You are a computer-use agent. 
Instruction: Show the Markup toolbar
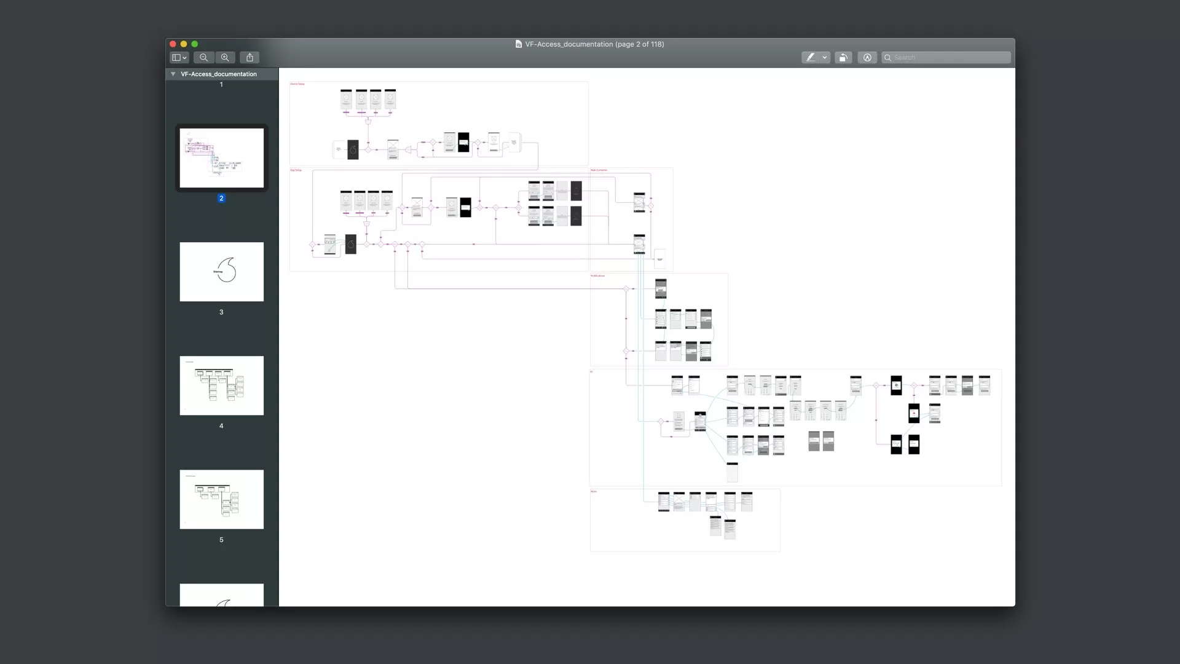click(867, 58)
